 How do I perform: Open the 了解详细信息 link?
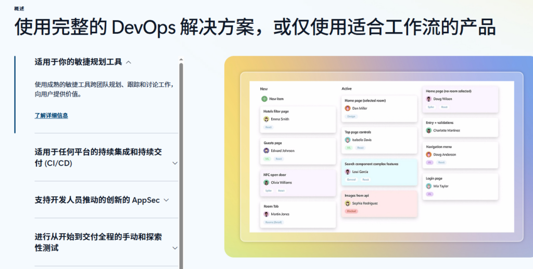52,115
